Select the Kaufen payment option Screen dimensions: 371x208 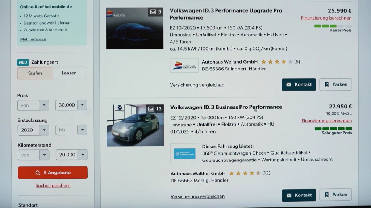pos(34,73)
